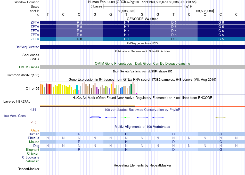
Task: Click the Short Genetic Variants dbSNP 155 title
Action: (x=142, y=71)
